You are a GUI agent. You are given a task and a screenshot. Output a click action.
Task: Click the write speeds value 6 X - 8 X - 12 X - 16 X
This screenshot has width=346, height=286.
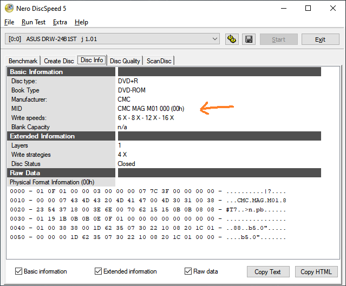point(146,118)
